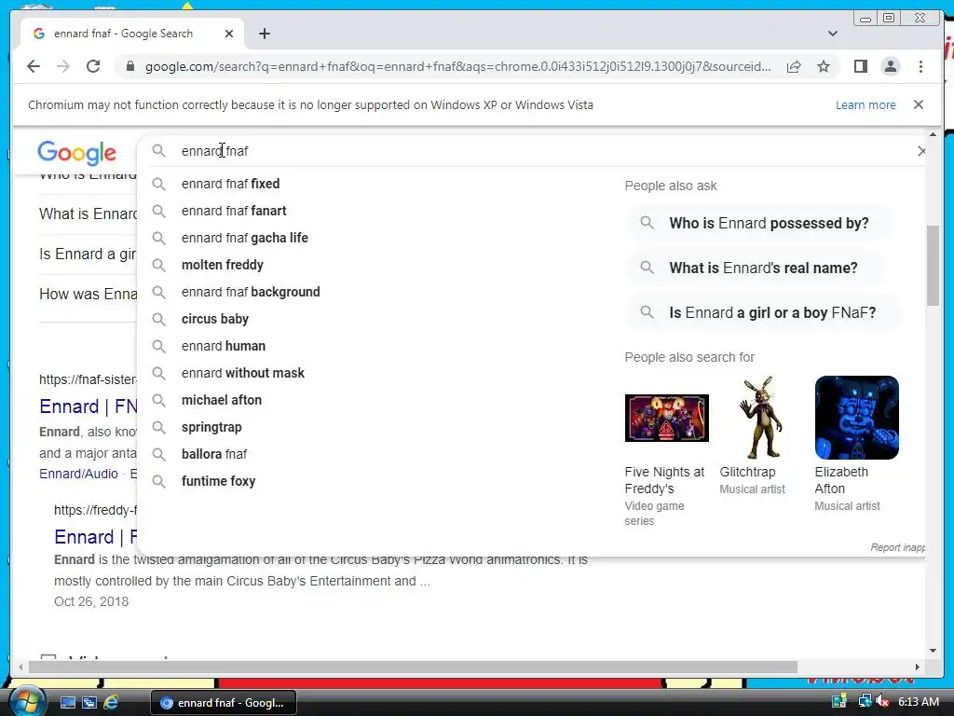Open question What is Ennard's real name?

tap(755, 268)
